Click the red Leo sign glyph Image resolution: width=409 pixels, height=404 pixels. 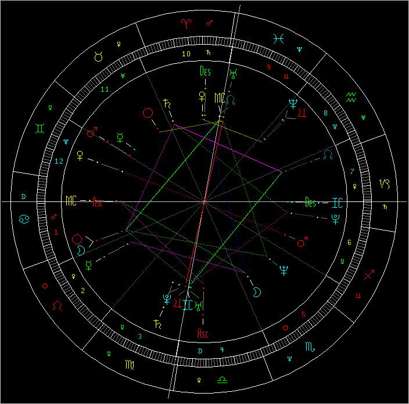[x=58, y=305]
